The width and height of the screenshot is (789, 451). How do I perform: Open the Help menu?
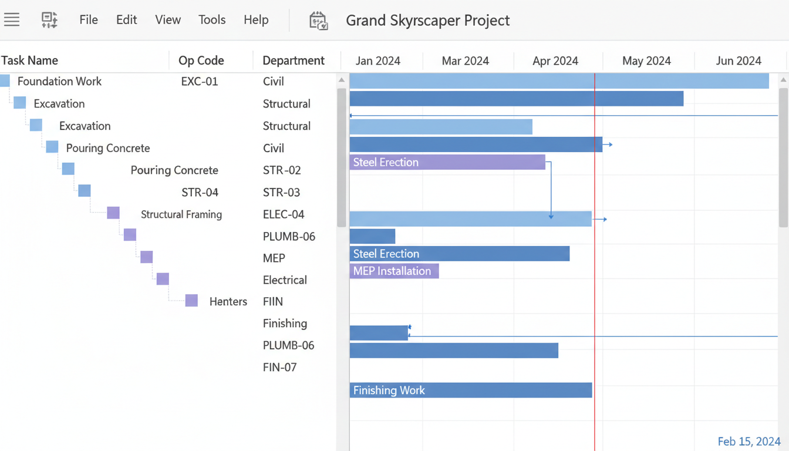click(256, 19)
